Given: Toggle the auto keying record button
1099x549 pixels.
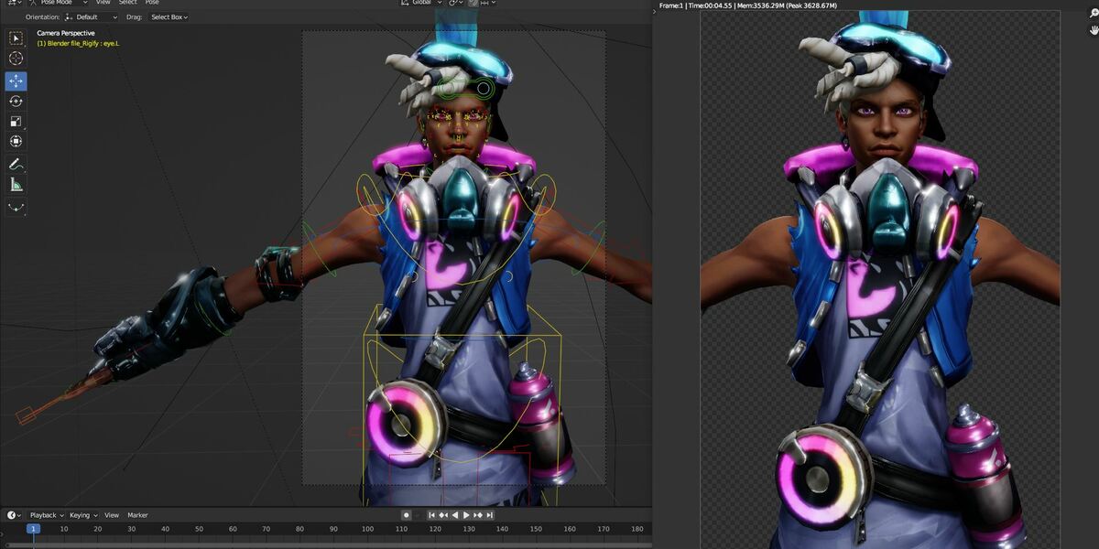Looking at the screenshot, I should coord(407,515).
